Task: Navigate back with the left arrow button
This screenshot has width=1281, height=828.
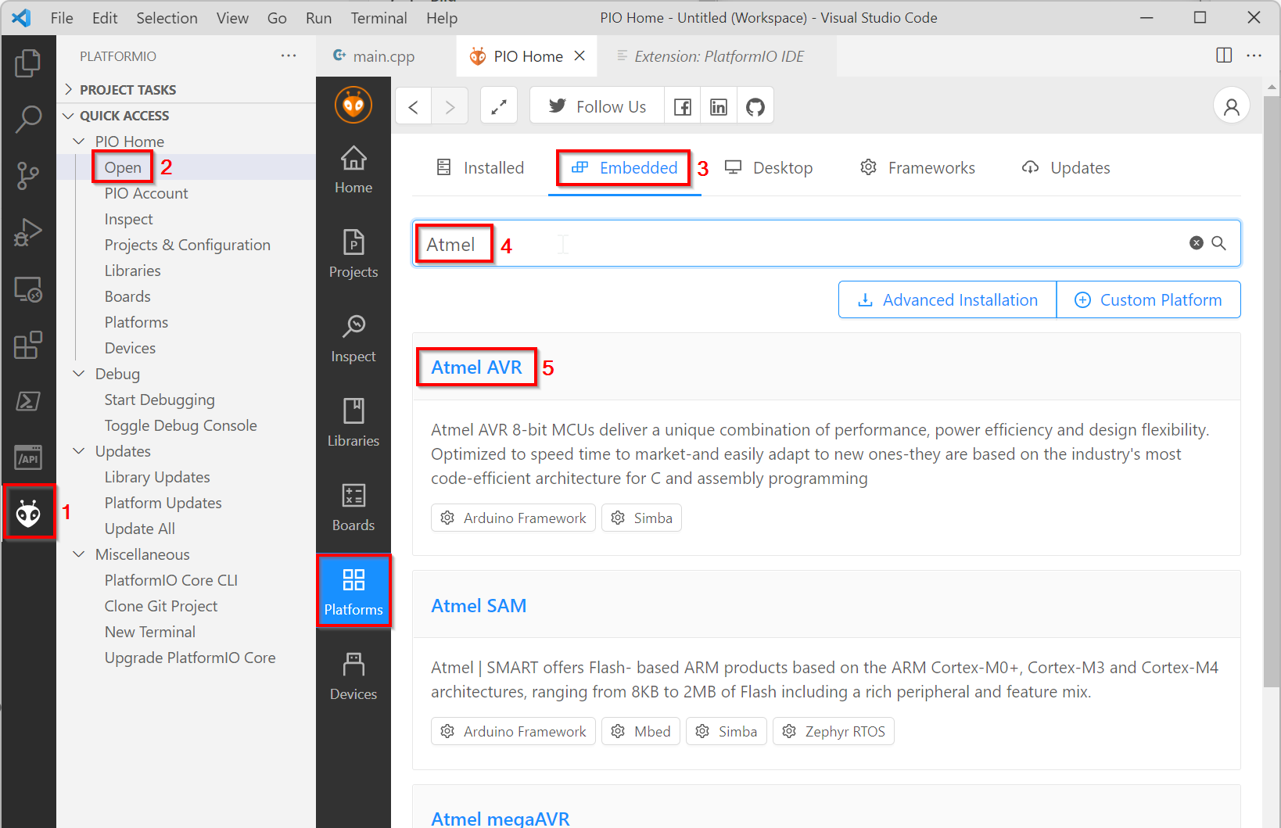Action: (x=414, y=106)
